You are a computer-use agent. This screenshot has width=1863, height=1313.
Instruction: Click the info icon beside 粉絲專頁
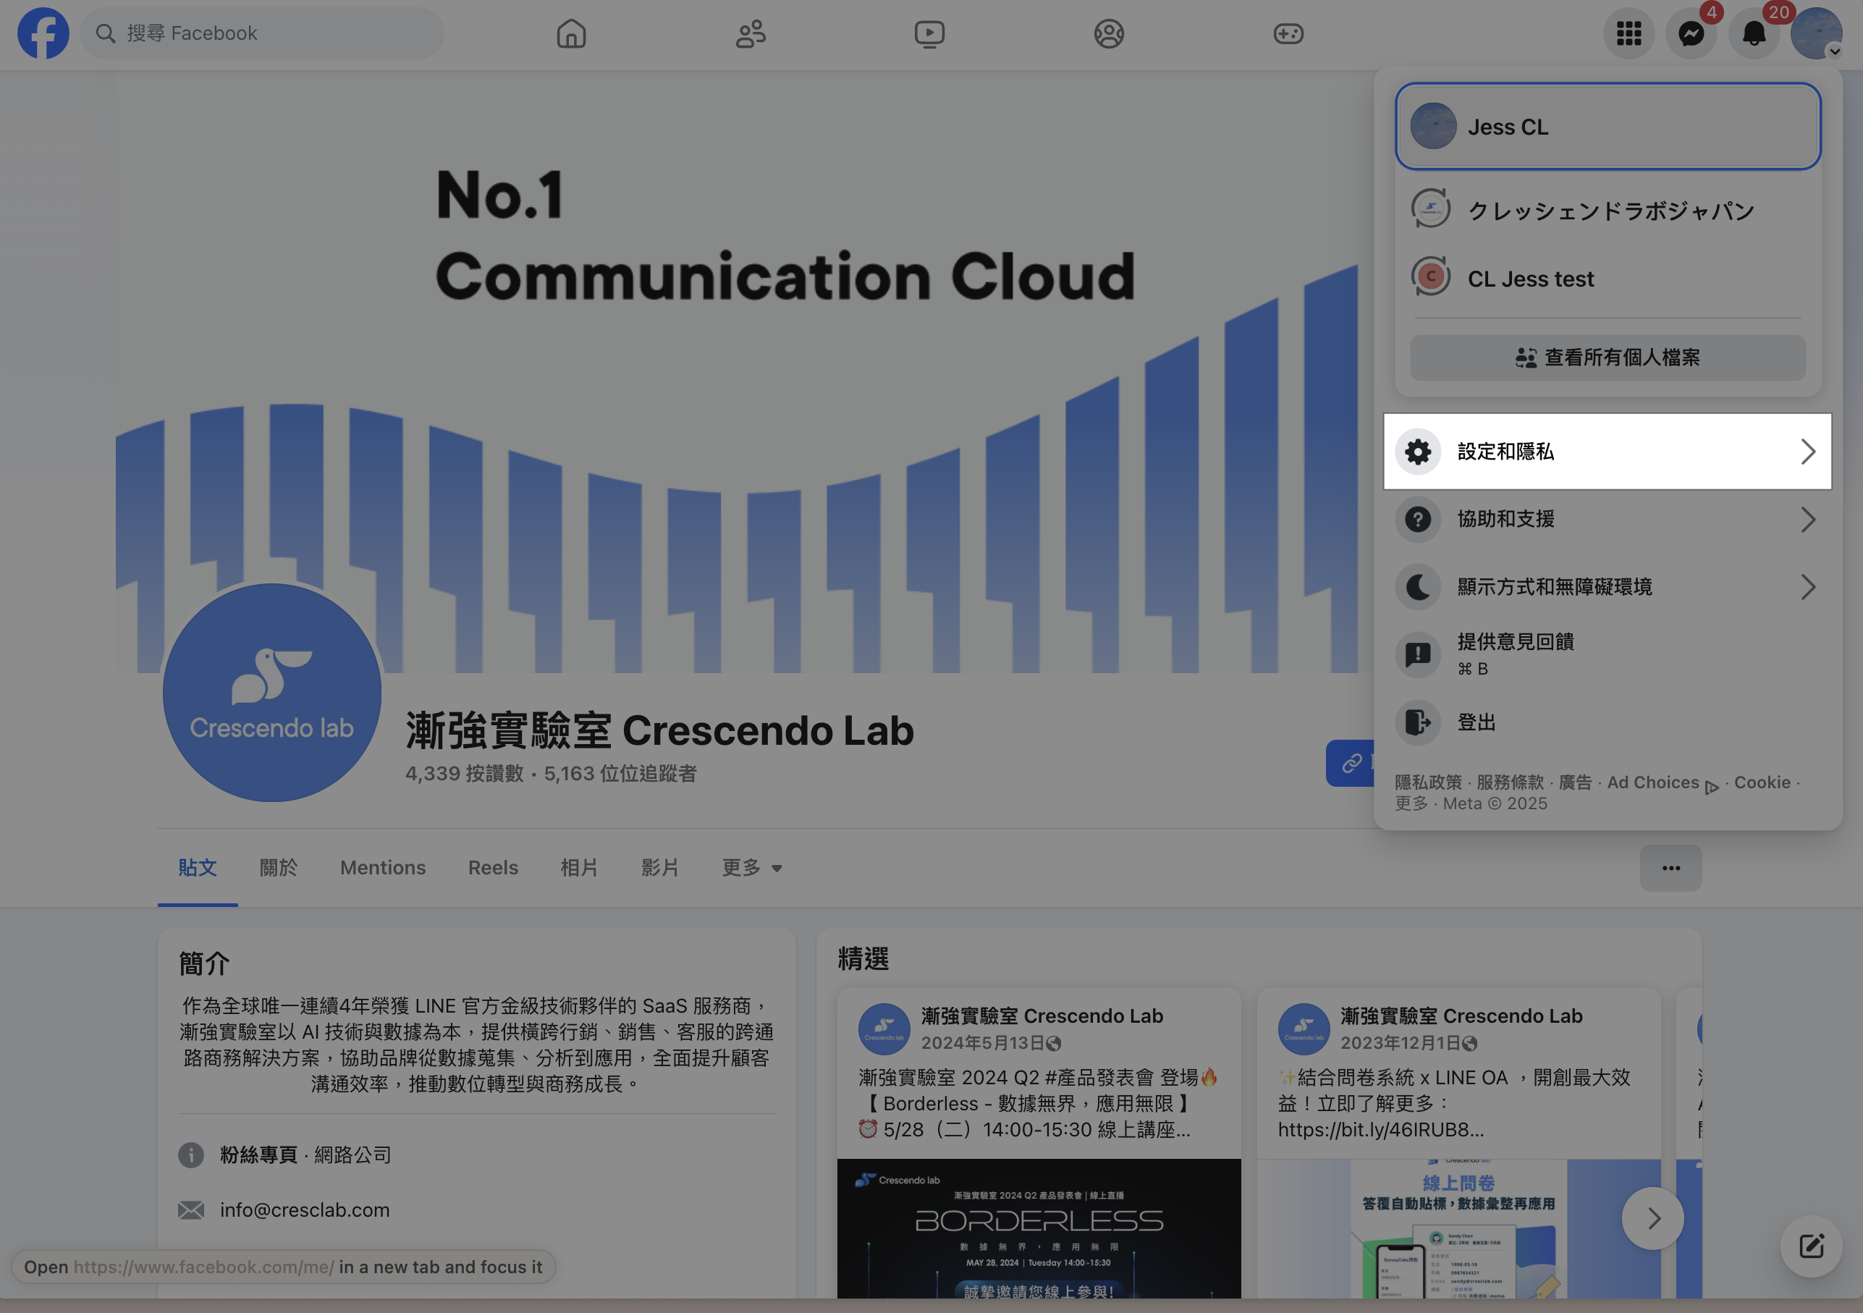click(190, 1154)
